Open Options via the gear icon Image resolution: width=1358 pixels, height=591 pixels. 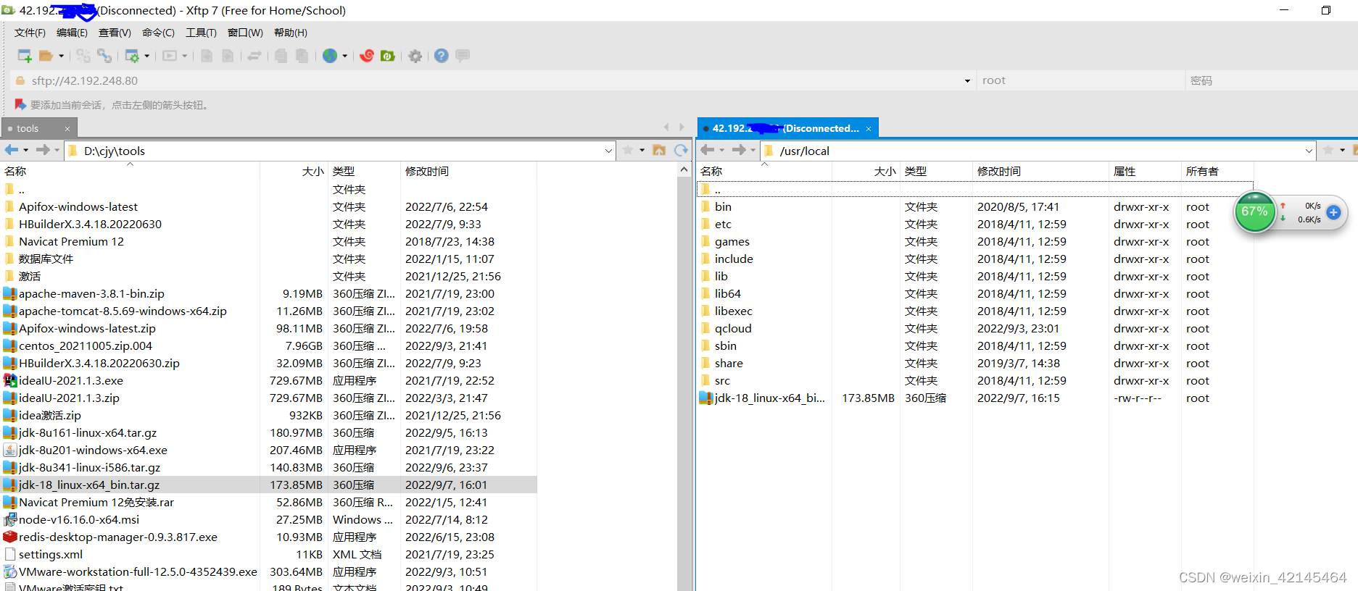[415, 56]
